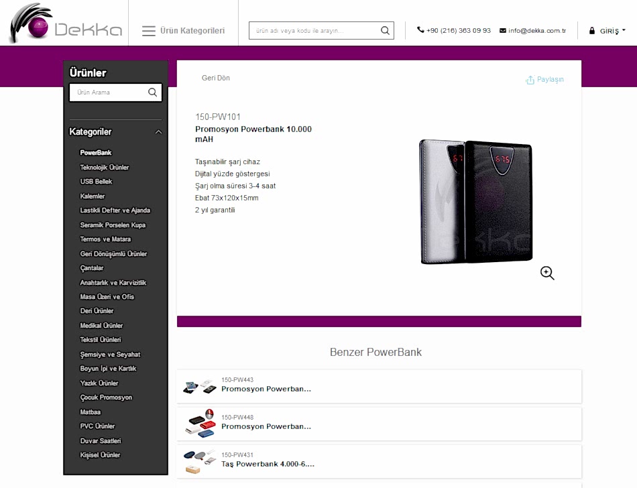Zoom product image with magnifier icon
This screenshot has height=488, width=637.
(x=547, y=273)
